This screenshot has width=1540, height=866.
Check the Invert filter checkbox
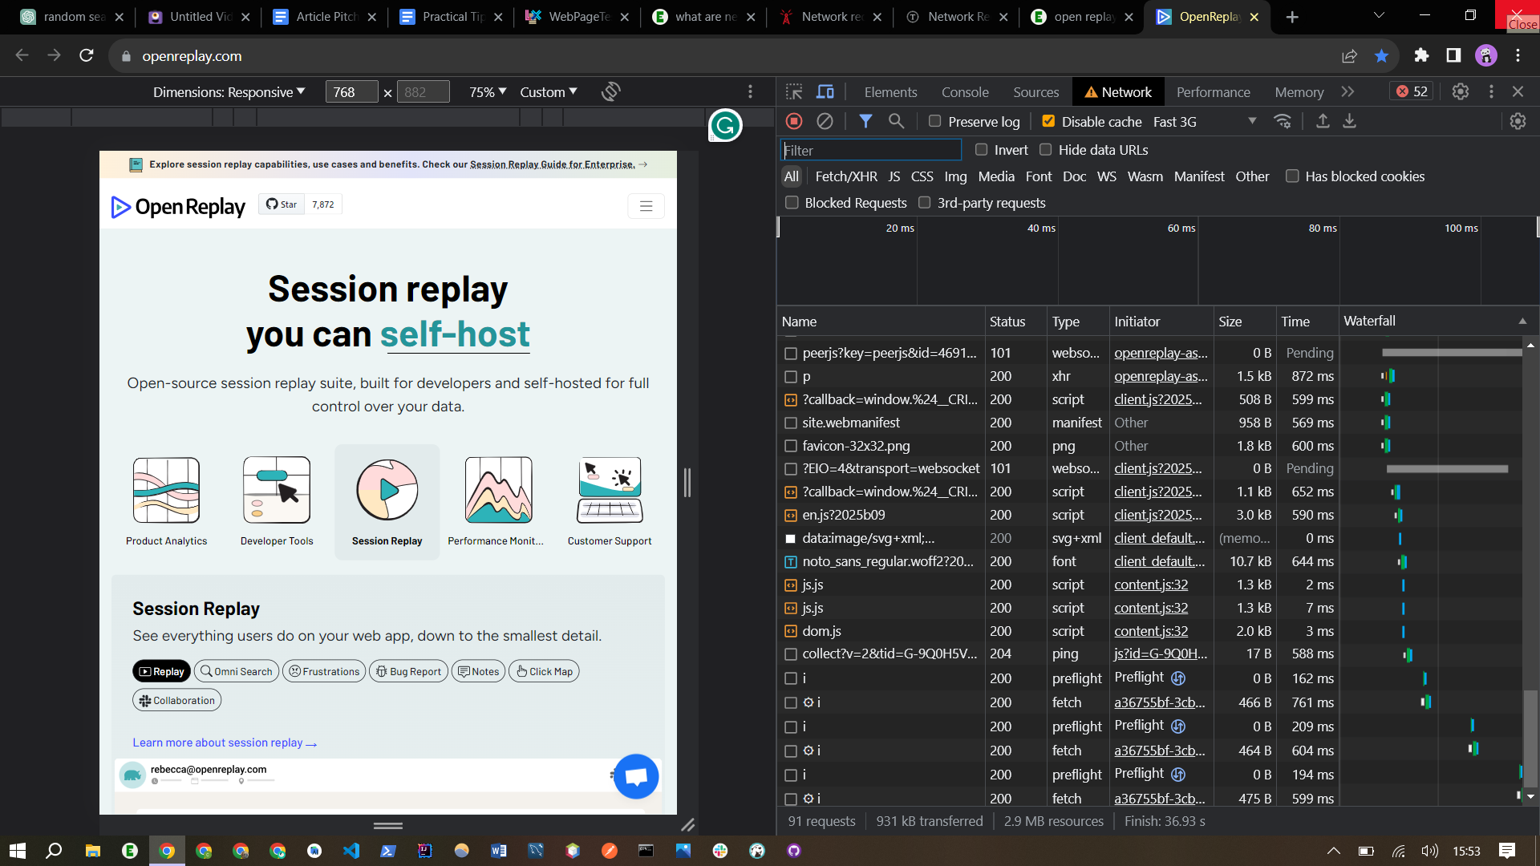point(981,149)
